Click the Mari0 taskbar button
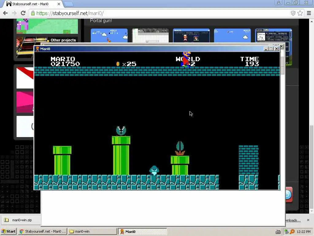314x236 pixels. (142, 232)
